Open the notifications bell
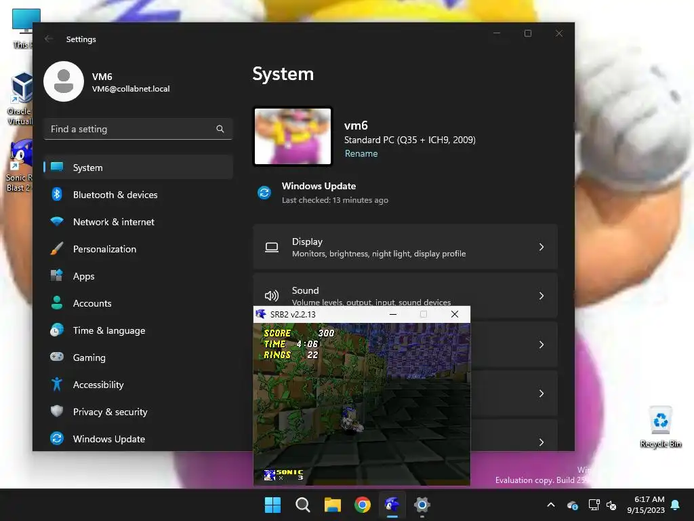The width and height of the screenshot is (694, 521). tap(676, 505)
